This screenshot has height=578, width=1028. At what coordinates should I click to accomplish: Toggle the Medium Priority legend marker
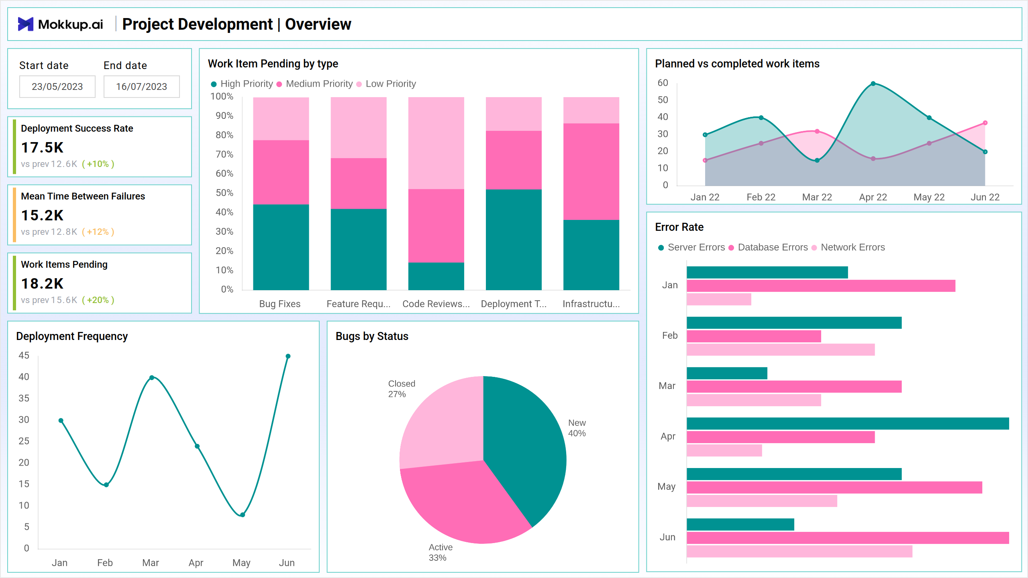279,84
